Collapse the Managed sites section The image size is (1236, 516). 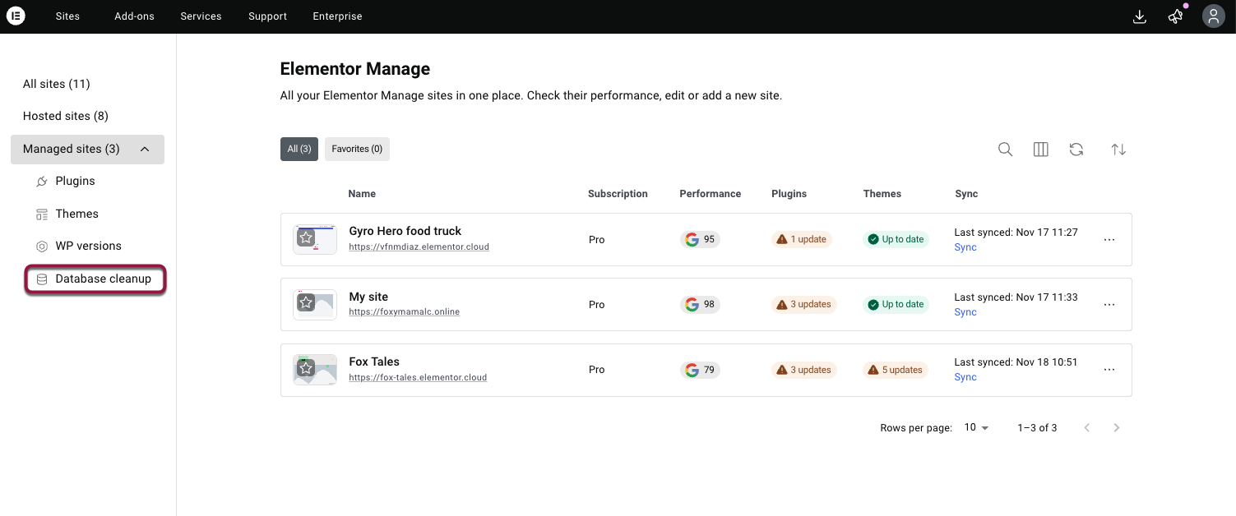coord(145,150)
